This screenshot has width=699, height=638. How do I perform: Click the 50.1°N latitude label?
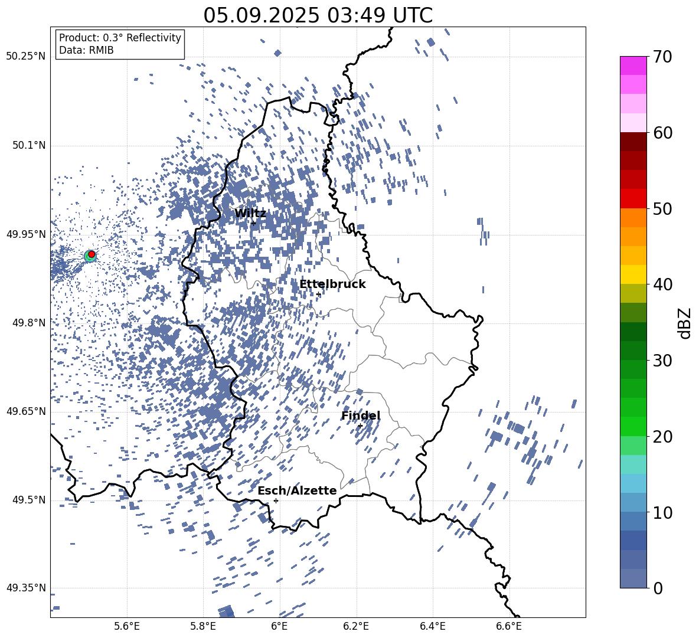(29, 145)
